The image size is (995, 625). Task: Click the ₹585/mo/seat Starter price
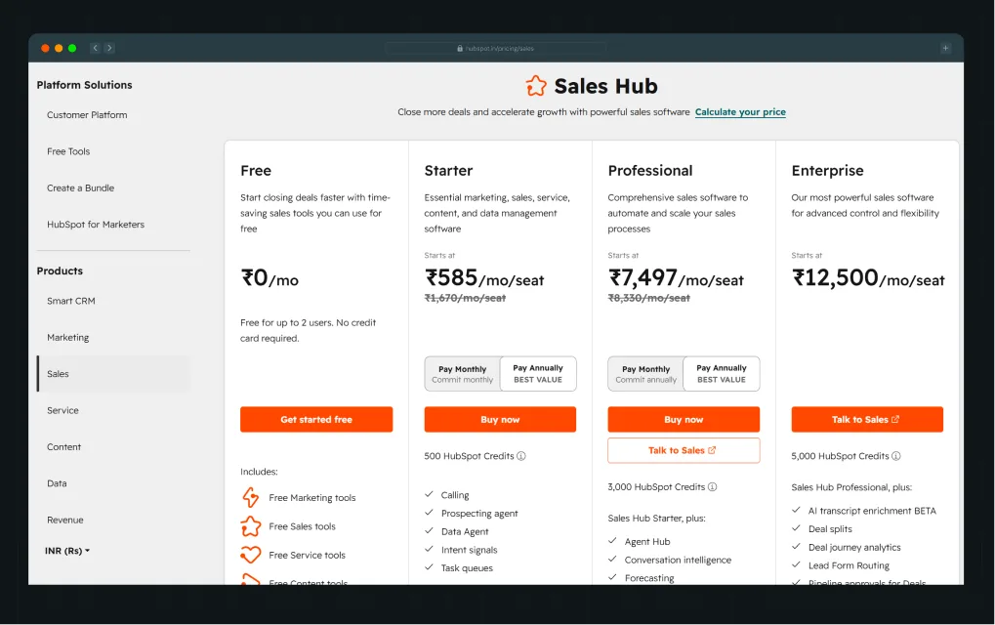click(x=484, y=278)
